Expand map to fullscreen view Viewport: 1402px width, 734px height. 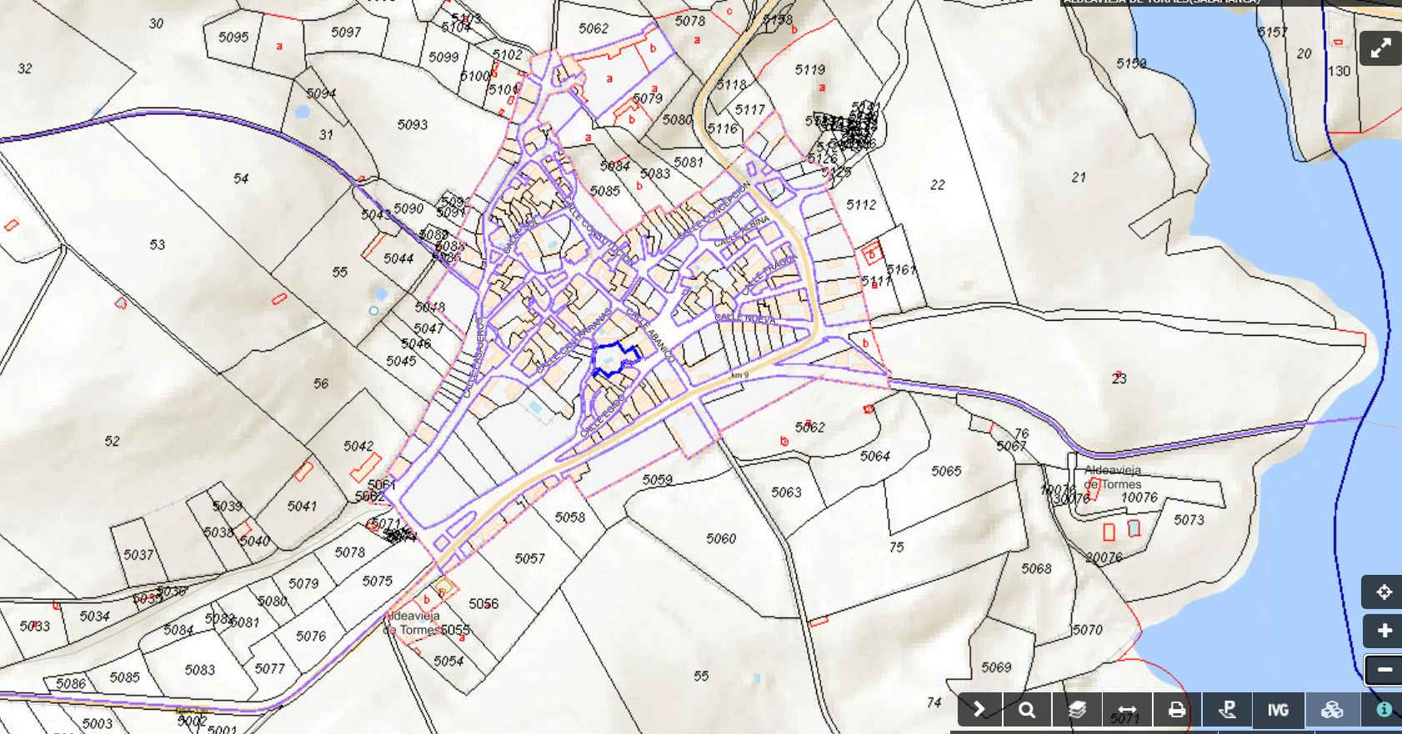click(x=1380, y=48)
